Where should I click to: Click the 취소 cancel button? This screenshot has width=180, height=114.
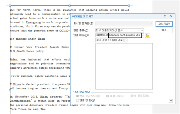[x=164, y=30]
